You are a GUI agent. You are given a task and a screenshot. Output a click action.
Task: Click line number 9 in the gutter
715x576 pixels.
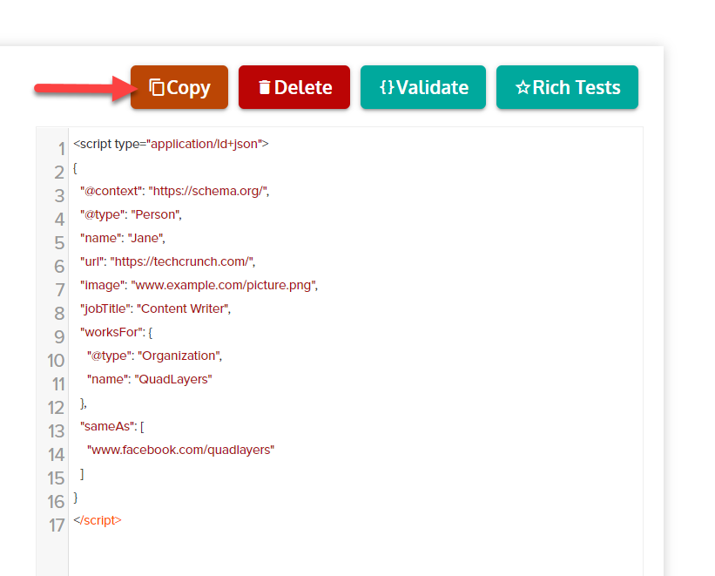coord(59,337)
